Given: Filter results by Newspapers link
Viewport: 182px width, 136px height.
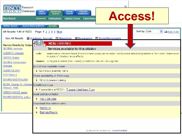Looking at the screenshot, I should 85,38.
